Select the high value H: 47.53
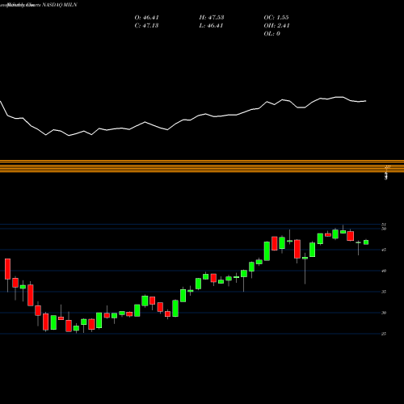404x404 pixels. [x=212, y=18]
